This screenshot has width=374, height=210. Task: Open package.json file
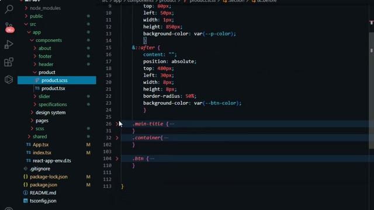click(43, 185)
